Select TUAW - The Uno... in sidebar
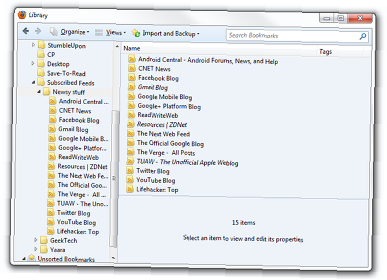 pyautogui.click(x=82, y=204)
